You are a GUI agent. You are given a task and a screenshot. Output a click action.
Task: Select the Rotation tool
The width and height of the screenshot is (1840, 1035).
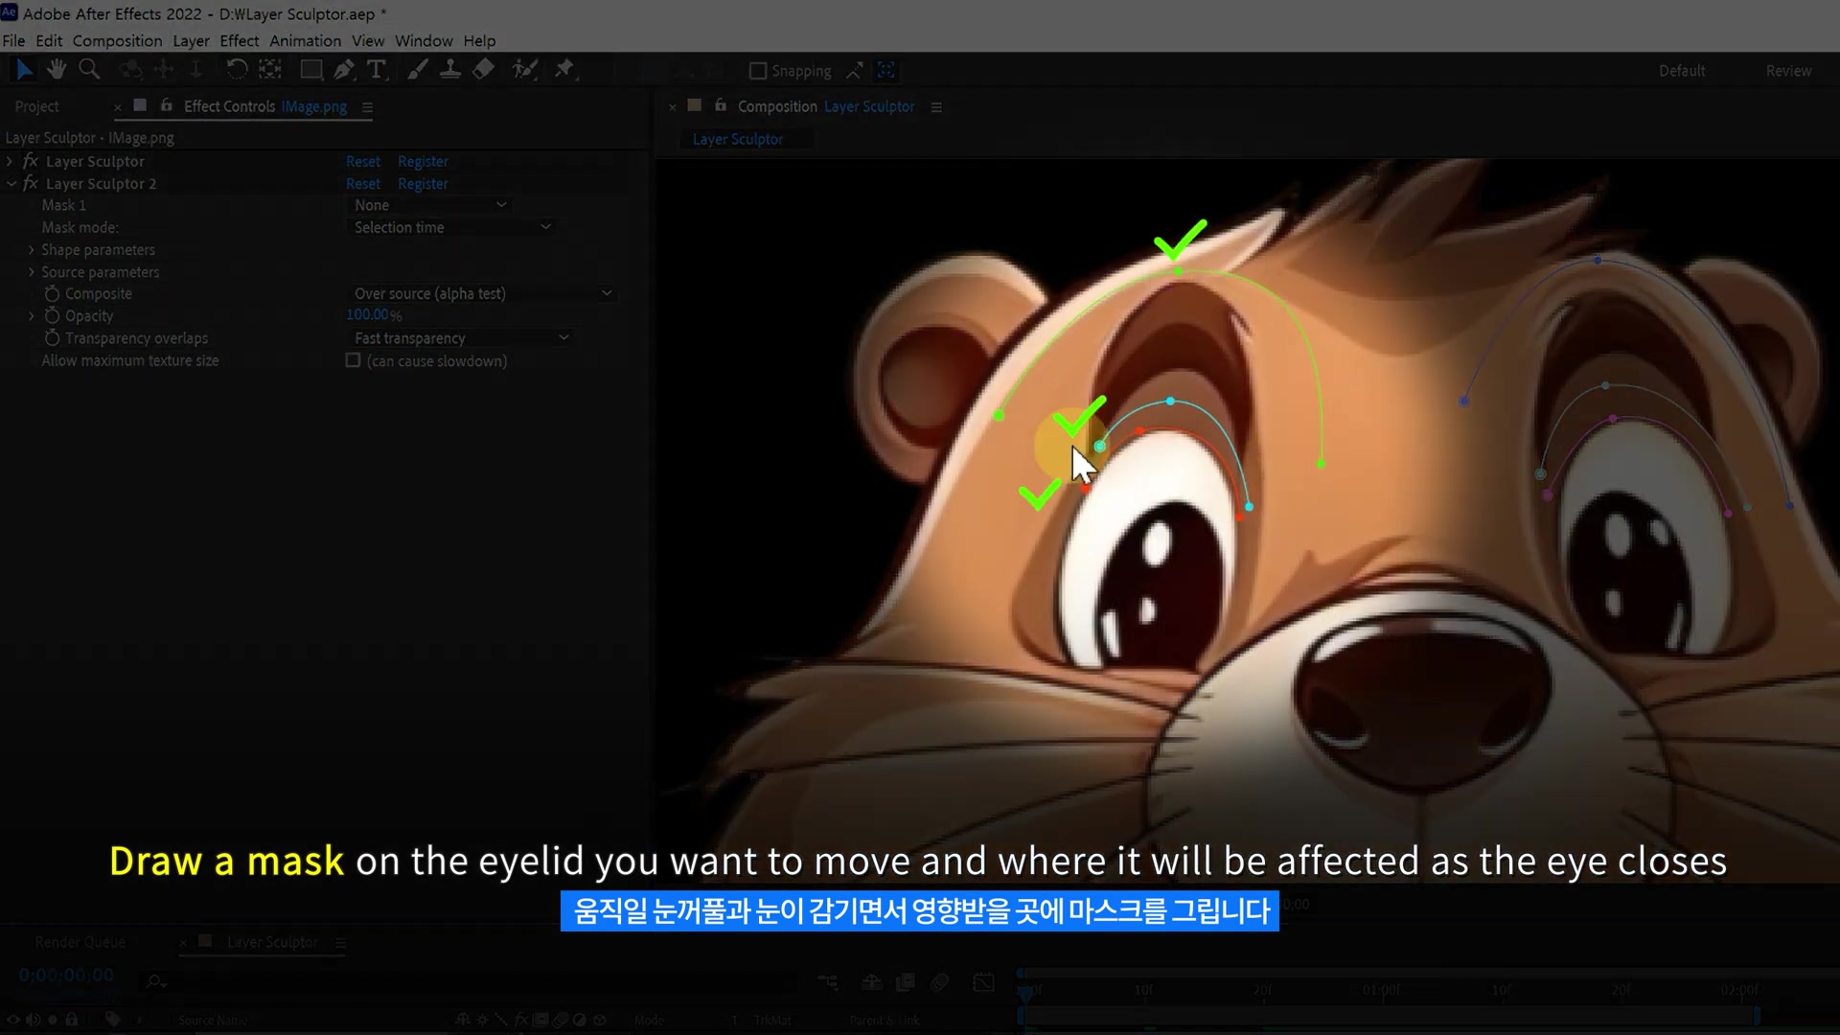pos(236,69)
